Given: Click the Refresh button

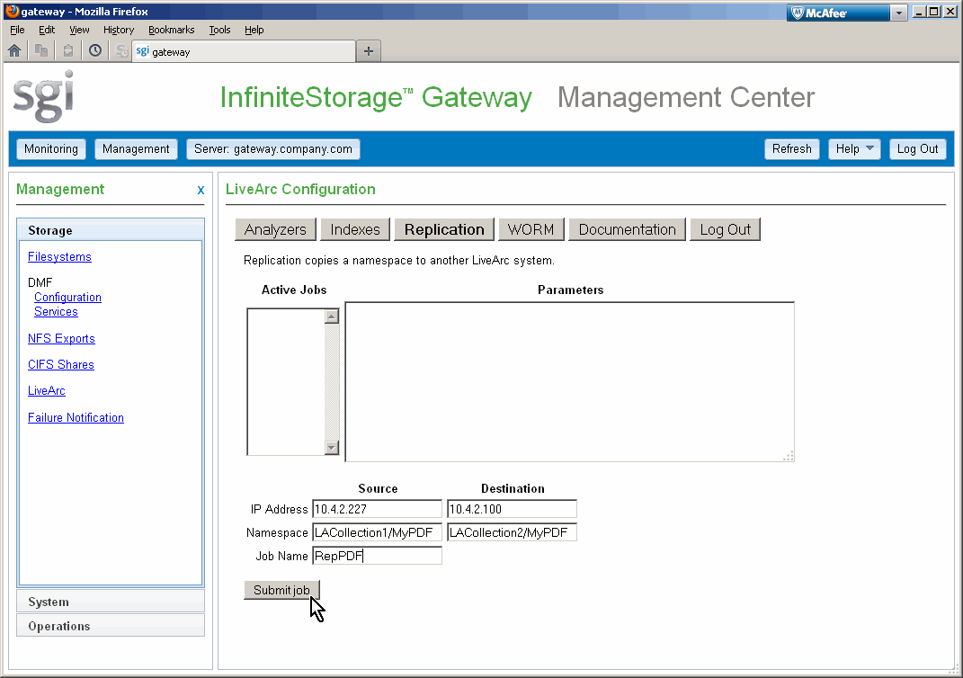Looking at the screenshot, I should (x=791, y=148).
